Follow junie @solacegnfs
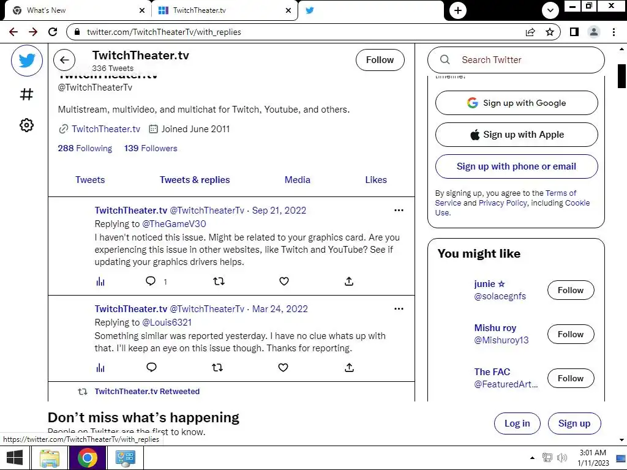 pos(571,290)
